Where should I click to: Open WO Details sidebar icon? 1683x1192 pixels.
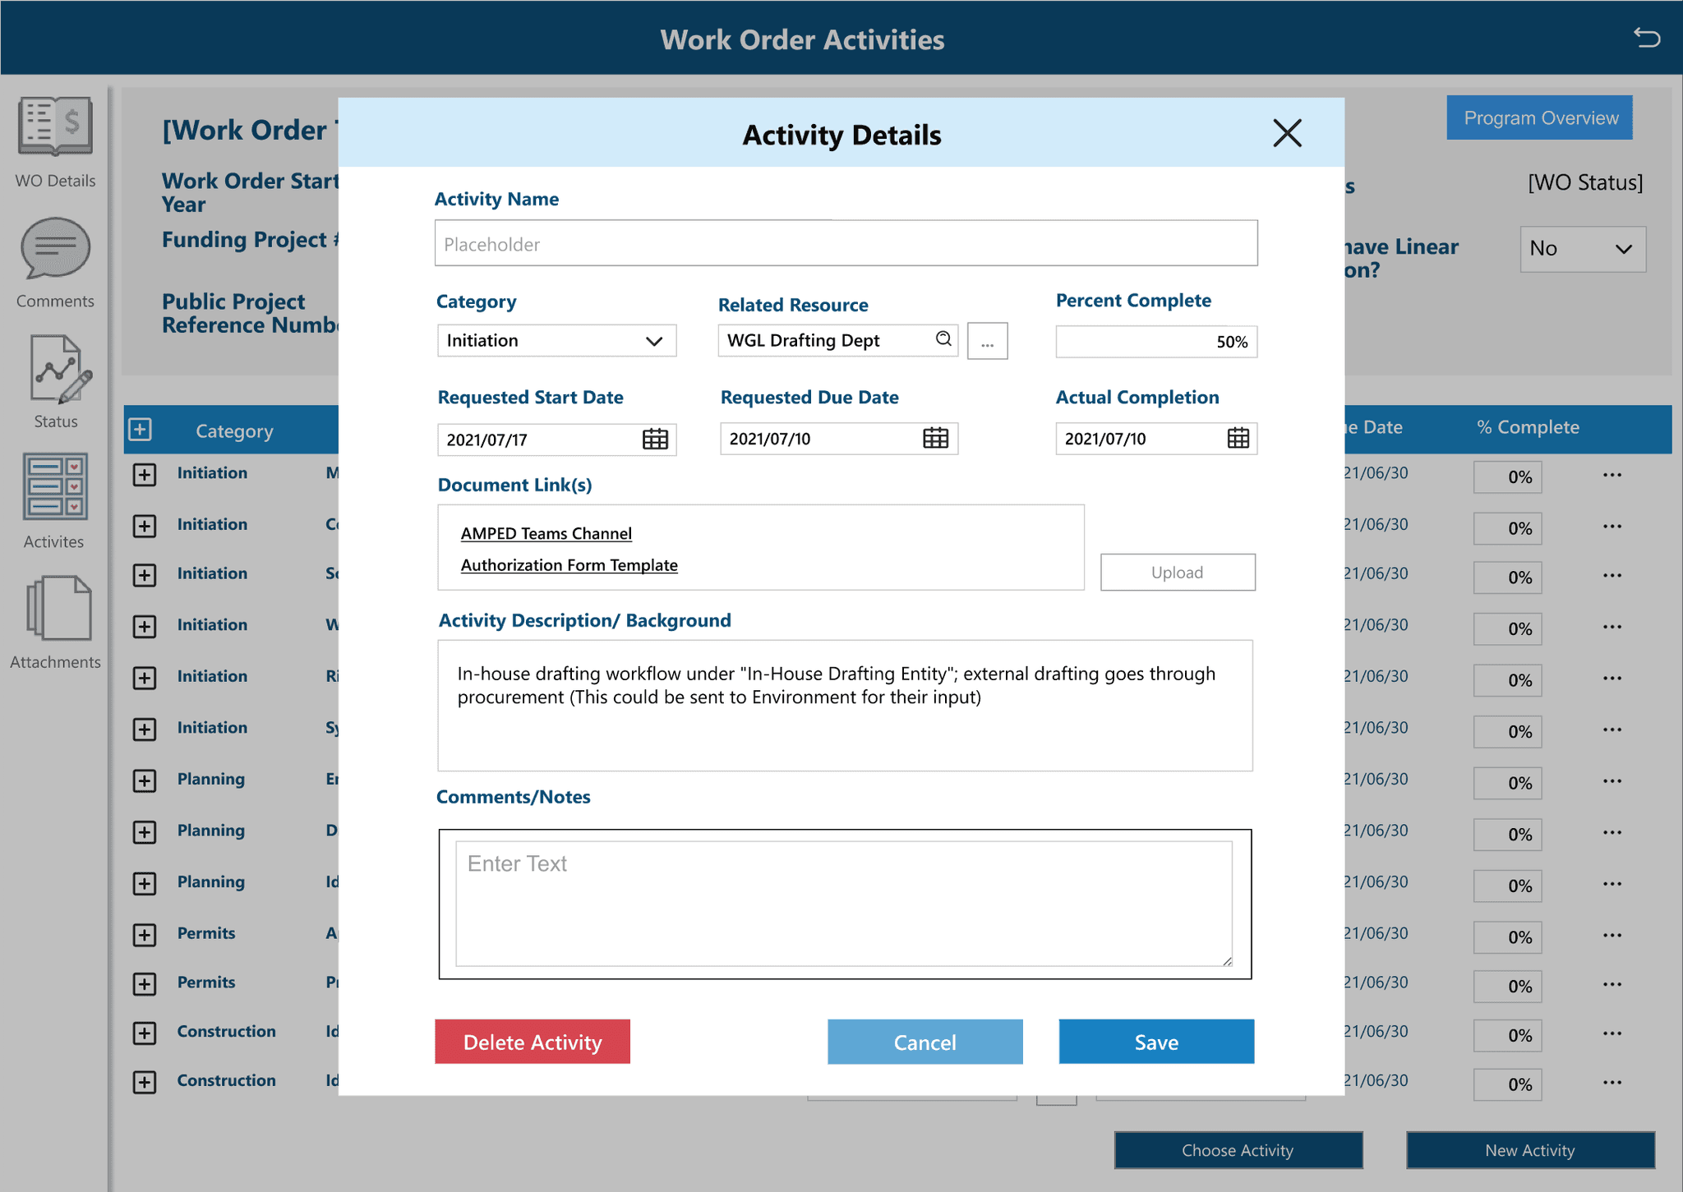55,127
